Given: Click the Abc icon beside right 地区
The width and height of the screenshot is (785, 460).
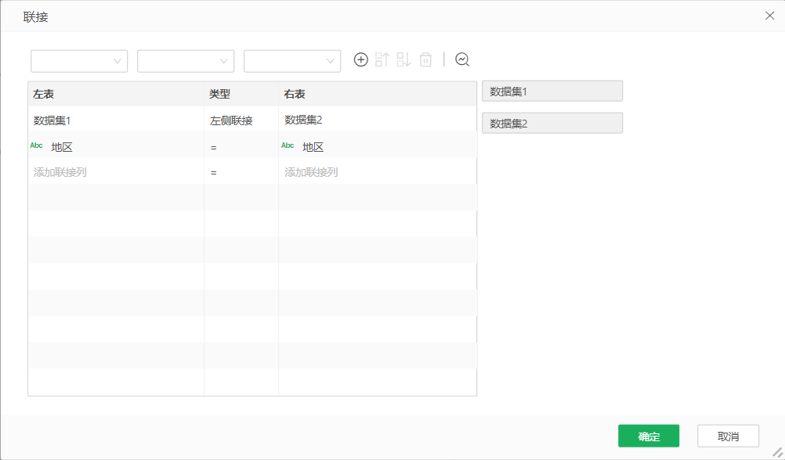Looking at the screenshot, I should 288,146.
